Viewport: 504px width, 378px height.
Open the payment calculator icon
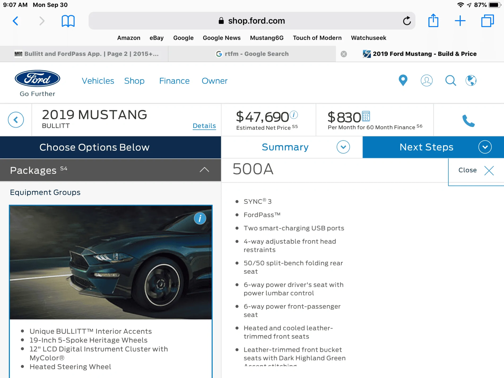[366, 116]
